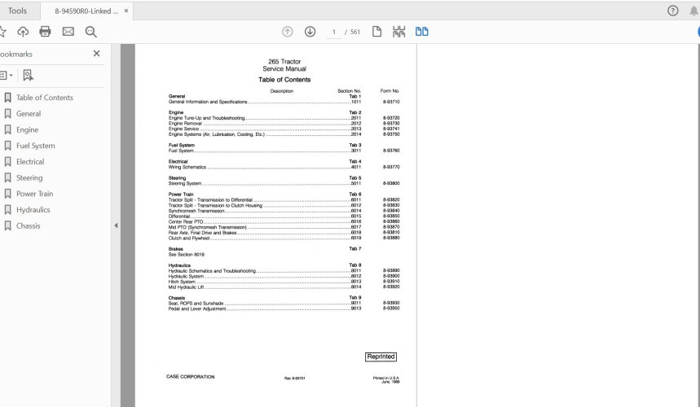
Task: Go to next page down arrow
Action: tap(310, 32)
